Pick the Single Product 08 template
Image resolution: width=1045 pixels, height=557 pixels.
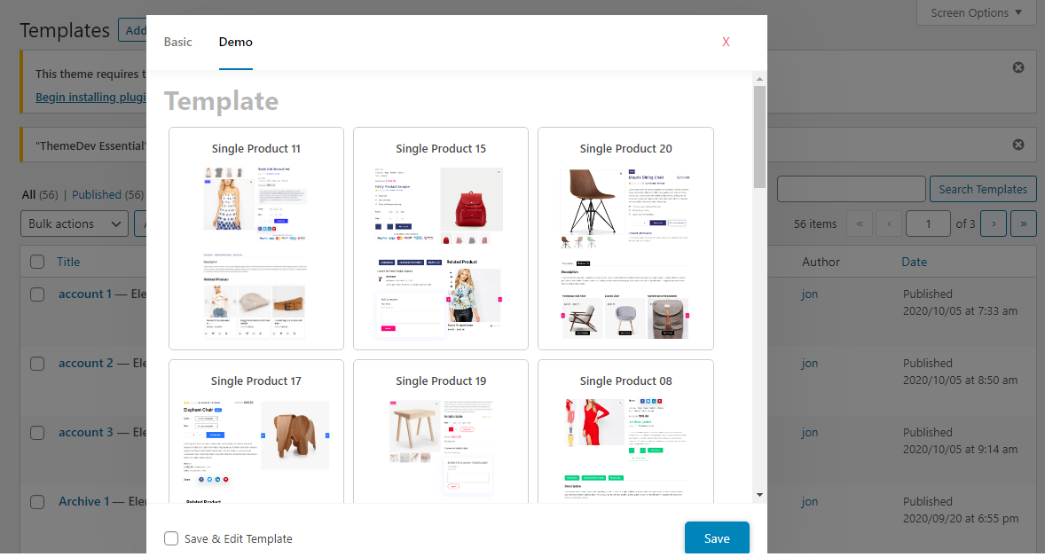coord(625,431)
